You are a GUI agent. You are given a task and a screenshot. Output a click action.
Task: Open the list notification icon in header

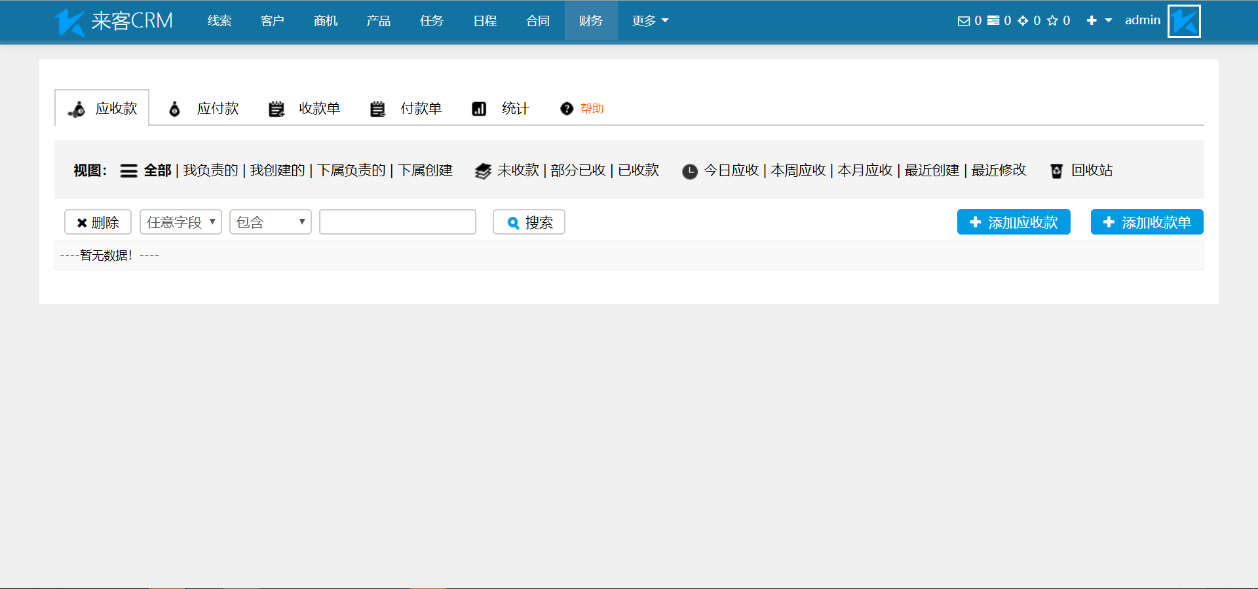993,20
